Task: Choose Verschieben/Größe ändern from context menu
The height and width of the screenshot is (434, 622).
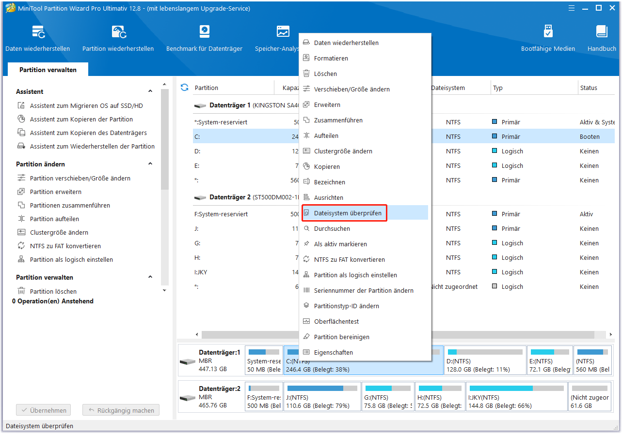Action: (x=365, y=89)
